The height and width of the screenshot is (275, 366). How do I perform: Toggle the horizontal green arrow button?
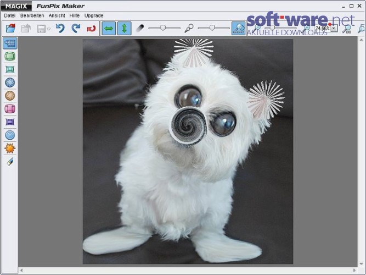tap(109, 28)
